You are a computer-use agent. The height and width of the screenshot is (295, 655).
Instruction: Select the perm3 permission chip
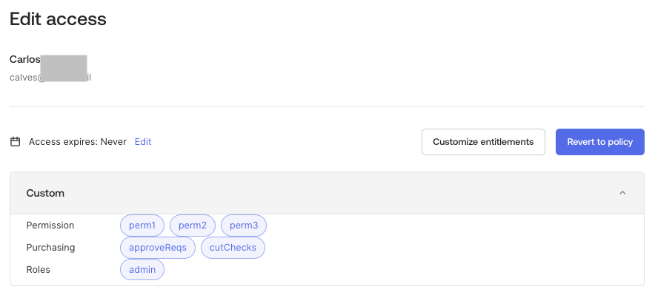[244, 226]
